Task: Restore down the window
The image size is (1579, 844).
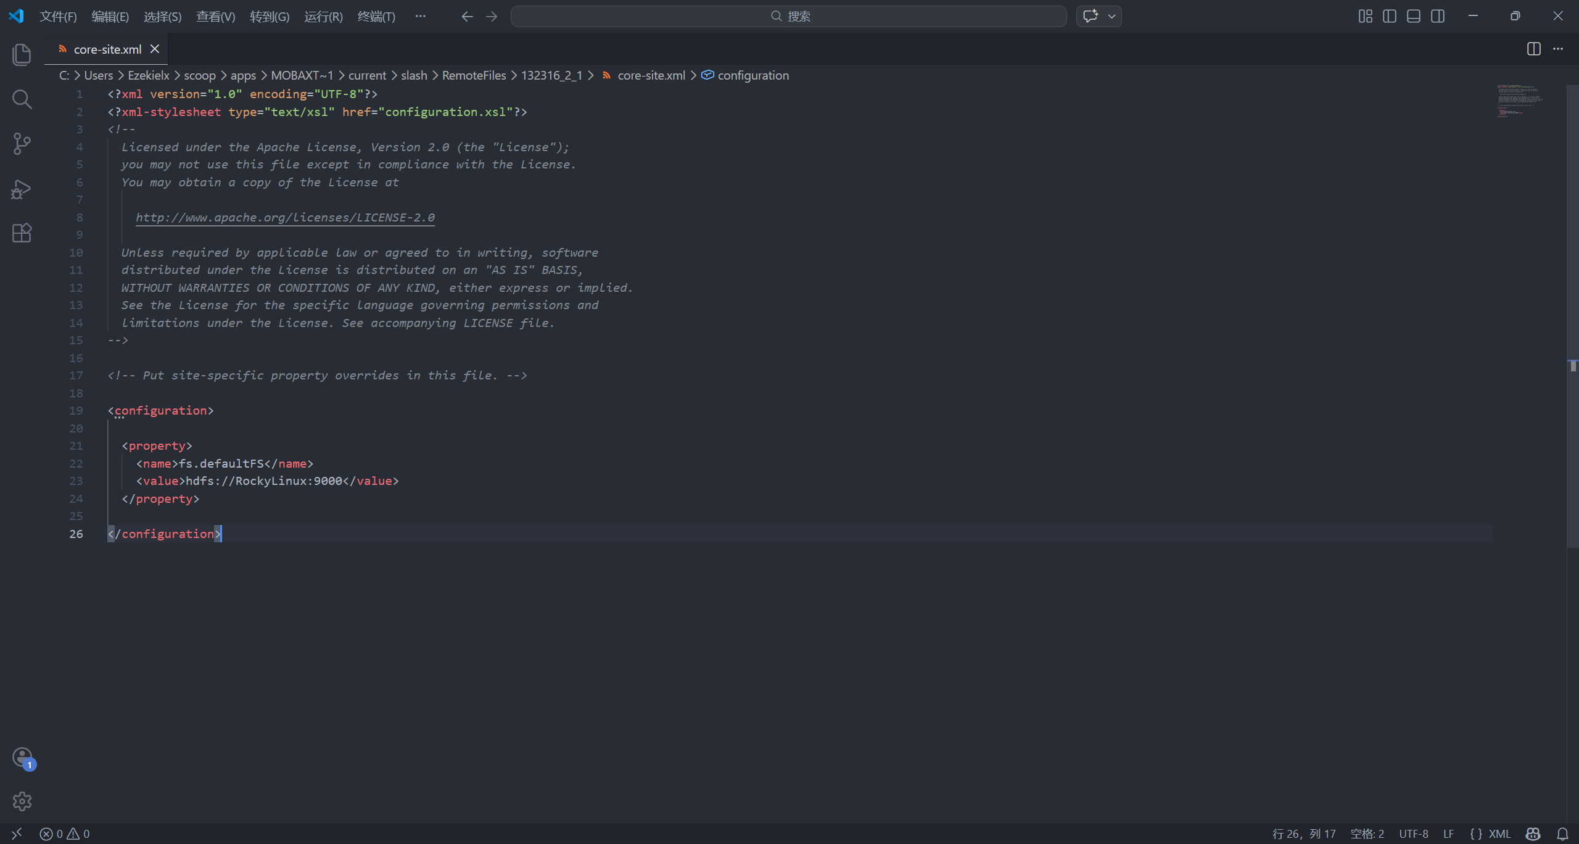Action: coord(1515,16)
